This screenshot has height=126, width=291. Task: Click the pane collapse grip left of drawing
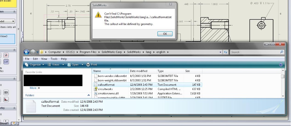point(23,35)
